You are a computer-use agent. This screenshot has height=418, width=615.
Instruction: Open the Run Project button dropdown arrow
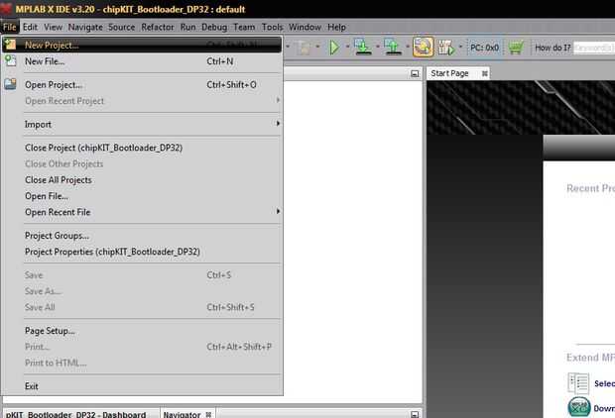(347, 47)
